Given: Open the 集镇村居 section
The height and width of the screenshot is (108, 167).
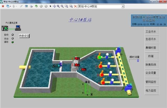Looking at the screenshot, I should coord(152,48).
